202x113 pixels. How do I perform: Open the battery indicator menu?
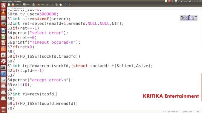(x=184, y=1)
